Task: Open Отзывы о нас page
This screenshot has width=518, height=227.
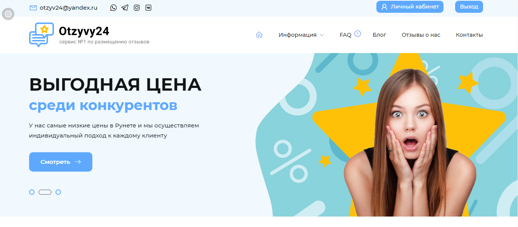Action: [421, 35]
